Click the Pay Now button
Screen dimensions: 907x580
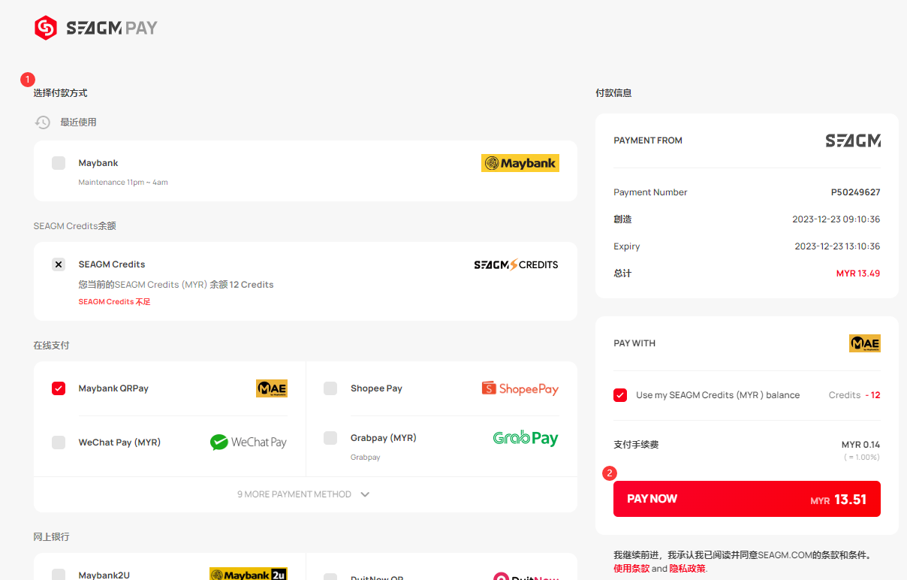(x=747, y=499)
